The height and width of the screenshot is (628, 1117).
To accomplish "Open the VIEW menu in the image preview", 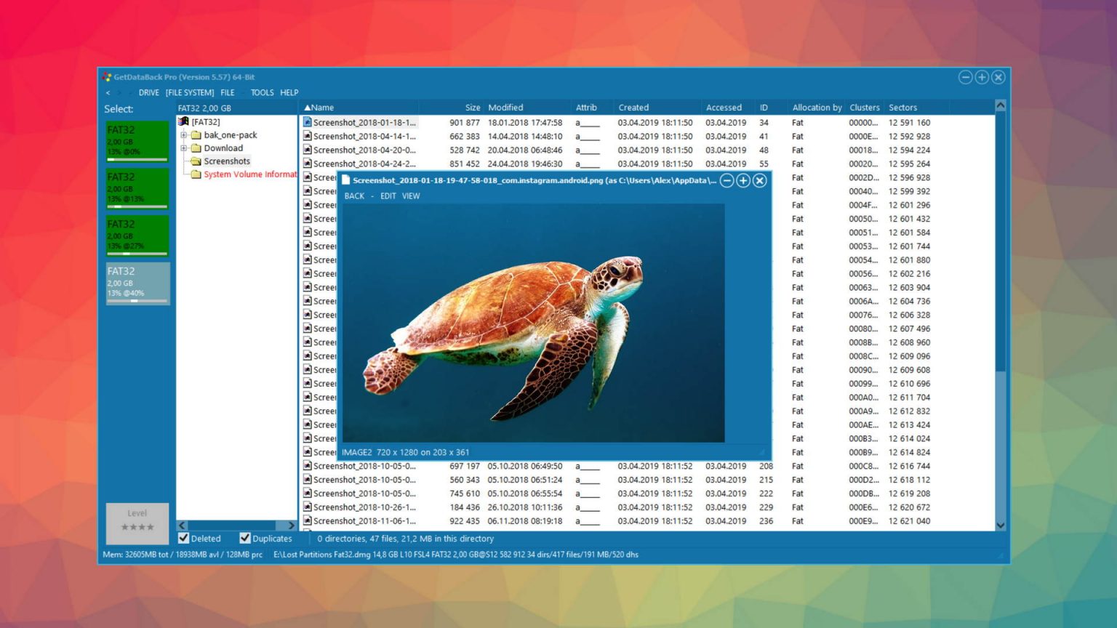I will tap(410, 196).
